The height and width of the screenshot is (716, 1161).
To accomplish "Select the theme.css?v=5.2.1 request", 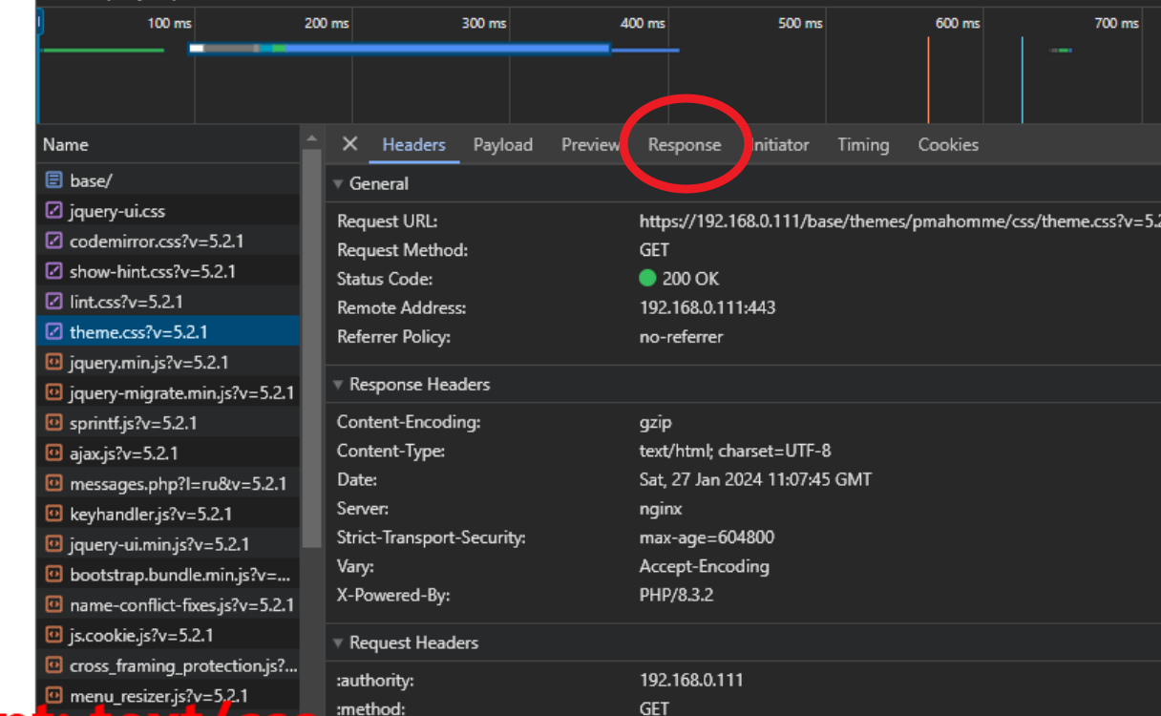I will pos(168,332).
